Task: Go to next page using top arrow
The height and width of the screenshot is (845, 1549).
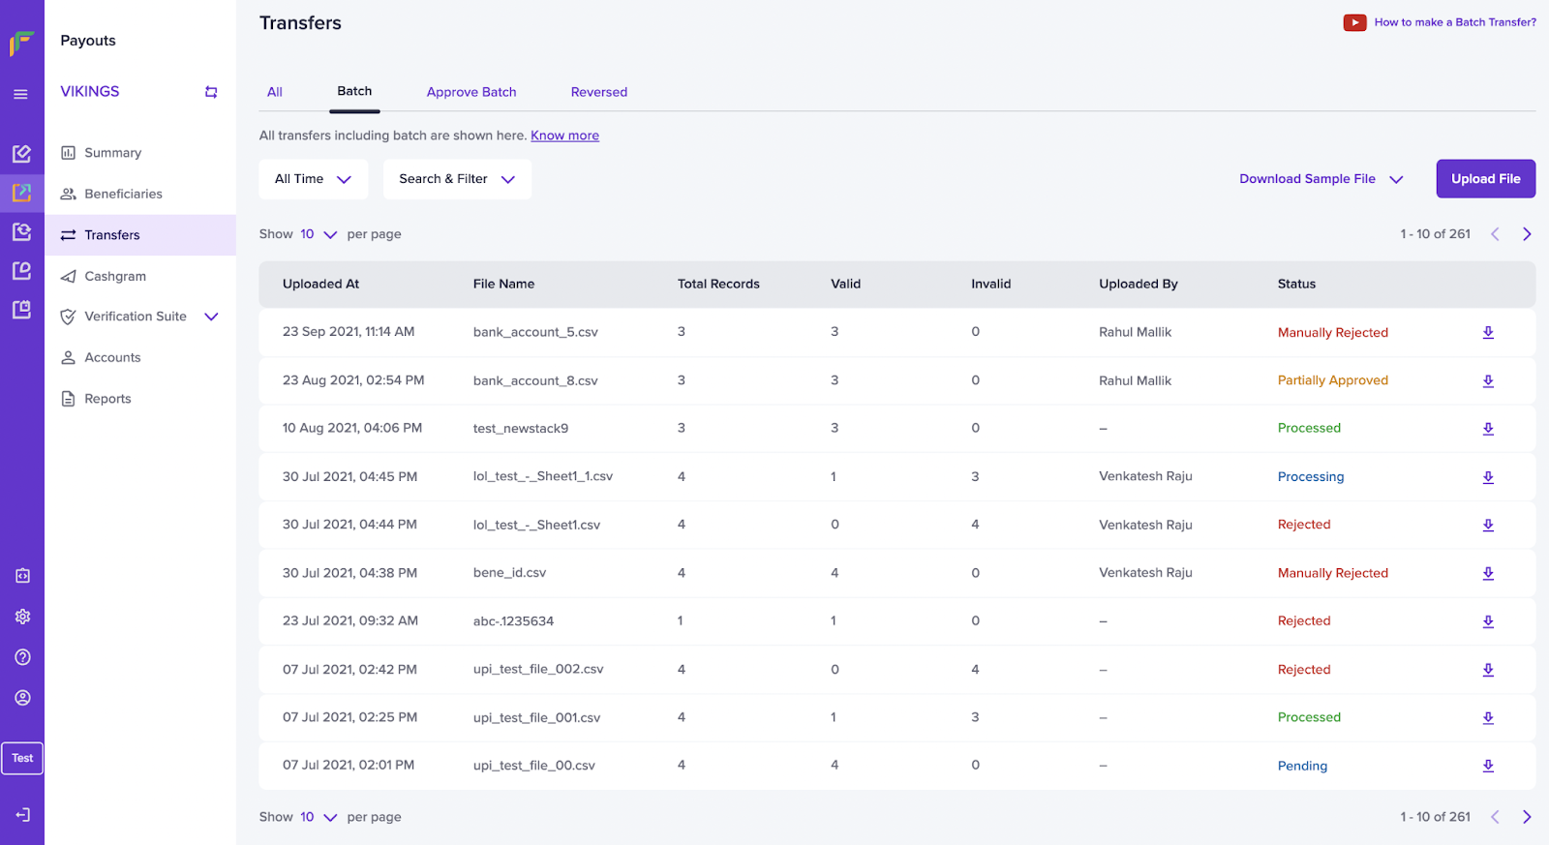Action: [1527, 234]
